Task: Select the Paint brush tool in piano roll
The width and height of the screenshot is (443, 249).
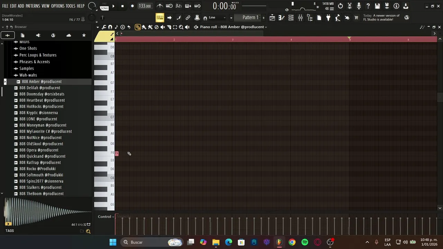Action: click(144, 27)
